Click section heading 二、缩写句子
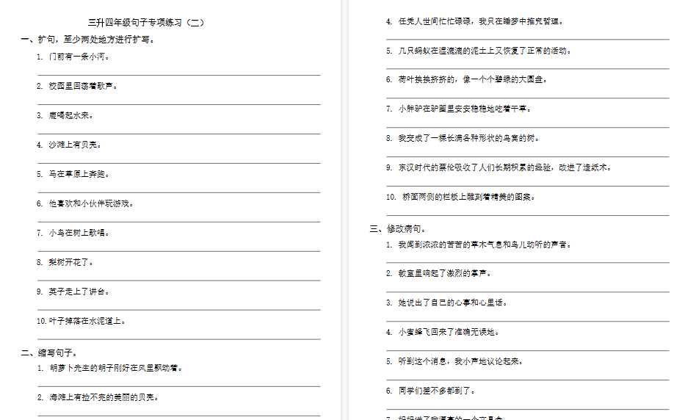This screenshot has height=420, width=685. tap(49, 352)
